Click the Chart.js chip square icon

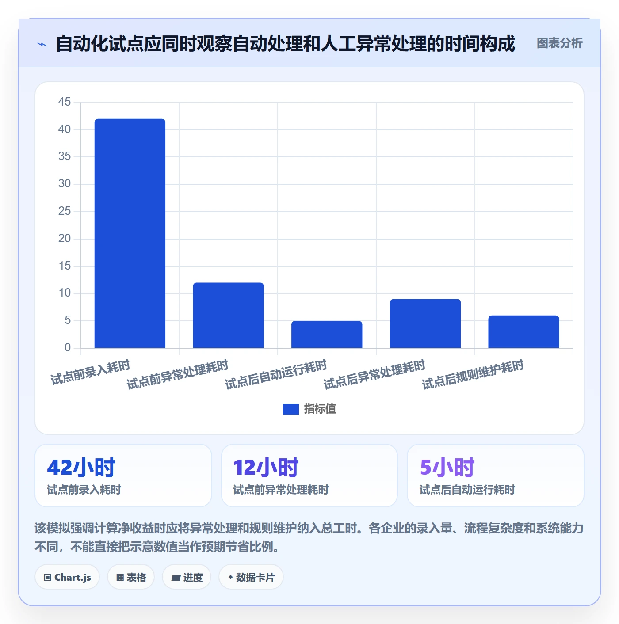click(x=48, y=578)
